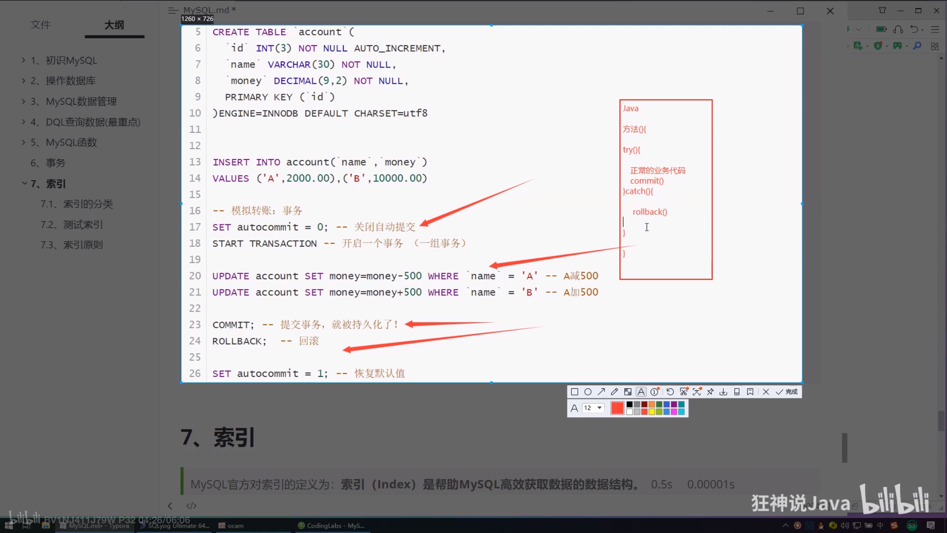Toggle the numbered marker tool
This screenshot has height=533, width=947.
pyautogui.click(x=655, y=392)
